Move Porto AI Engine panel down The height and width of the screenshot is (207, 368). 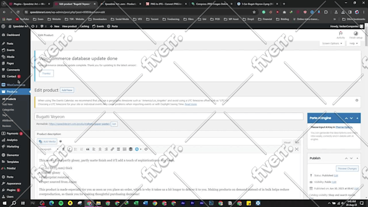[351, 118]
